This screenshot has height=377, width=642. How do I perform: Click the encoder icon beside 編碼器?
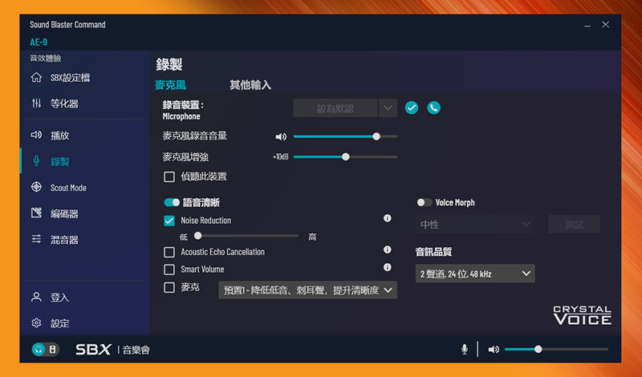tap(36, 213)
